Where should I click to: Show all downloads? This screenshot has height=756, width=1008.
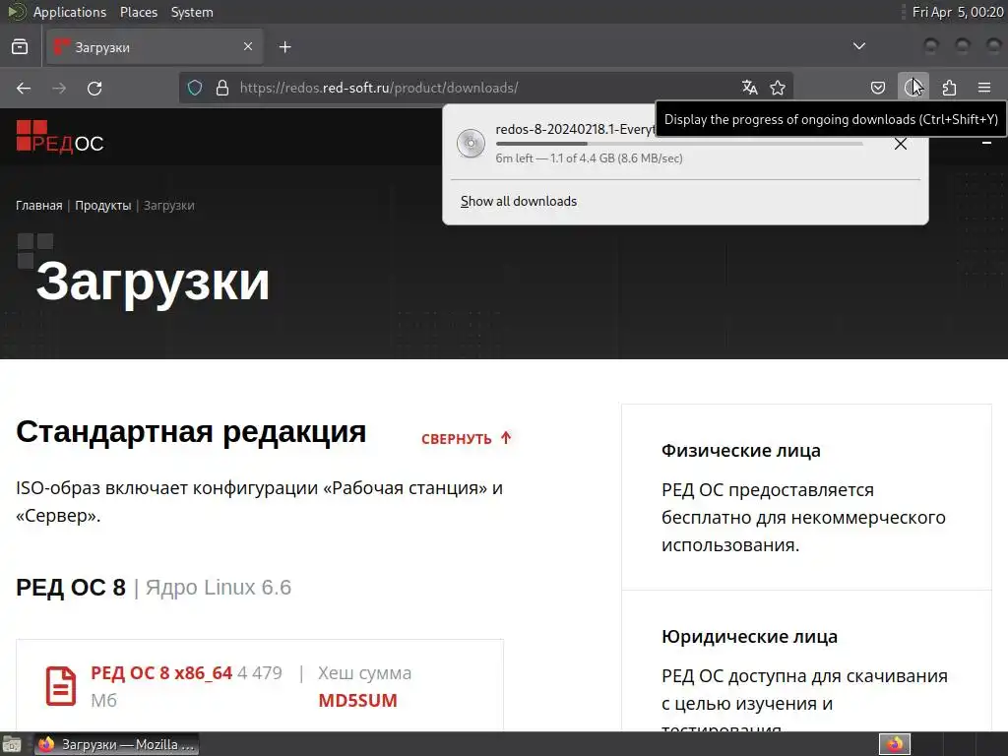pyautogui.click(x=519, y=201)
